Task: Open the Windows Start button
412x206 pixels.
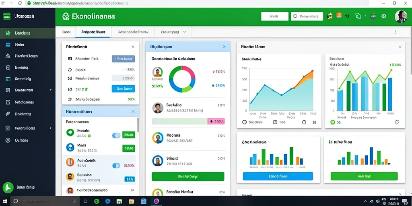Action: click(5, 201)
